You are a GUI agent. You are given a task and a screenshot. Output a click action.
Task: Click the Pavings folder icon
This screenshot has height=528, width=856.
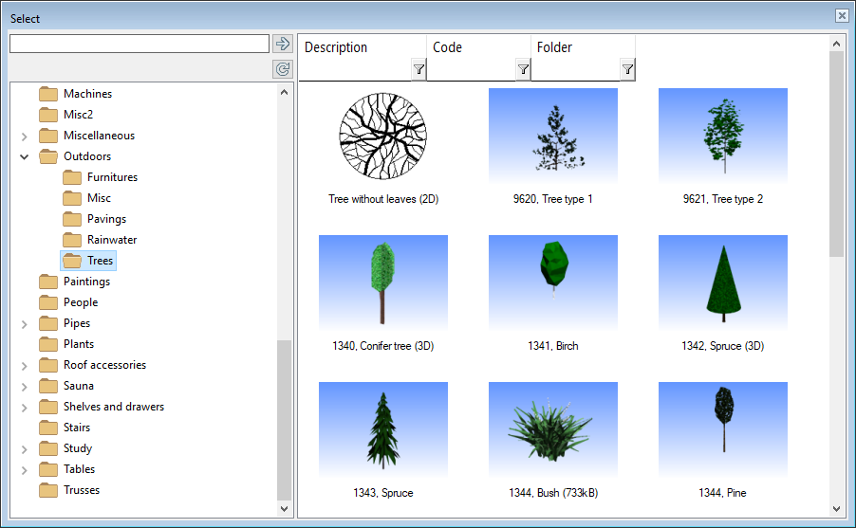tap(72, 219)
